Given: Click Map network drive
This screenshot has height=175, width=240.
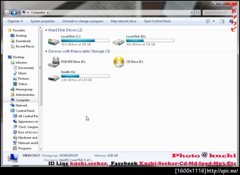Looking at the screenshot, I should tap(124, 21).
